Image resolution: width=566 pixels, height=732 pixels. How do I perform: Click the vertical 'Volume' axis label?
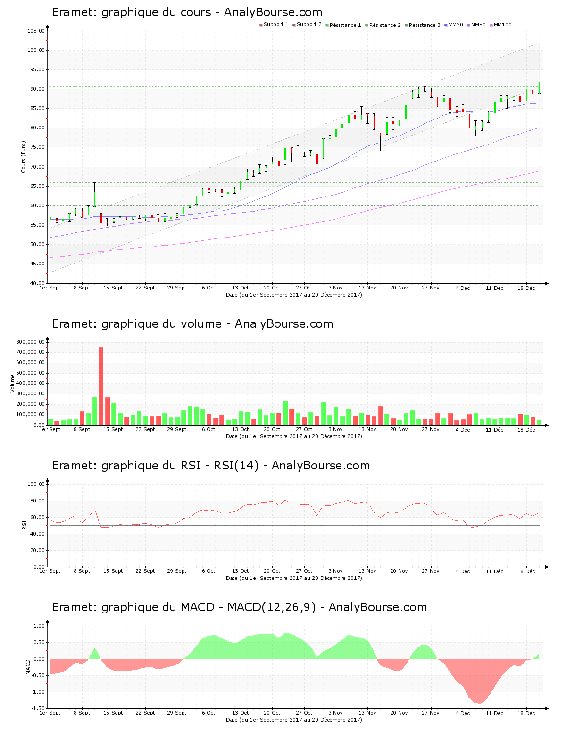pyautogui.click(x=13, y=383)
